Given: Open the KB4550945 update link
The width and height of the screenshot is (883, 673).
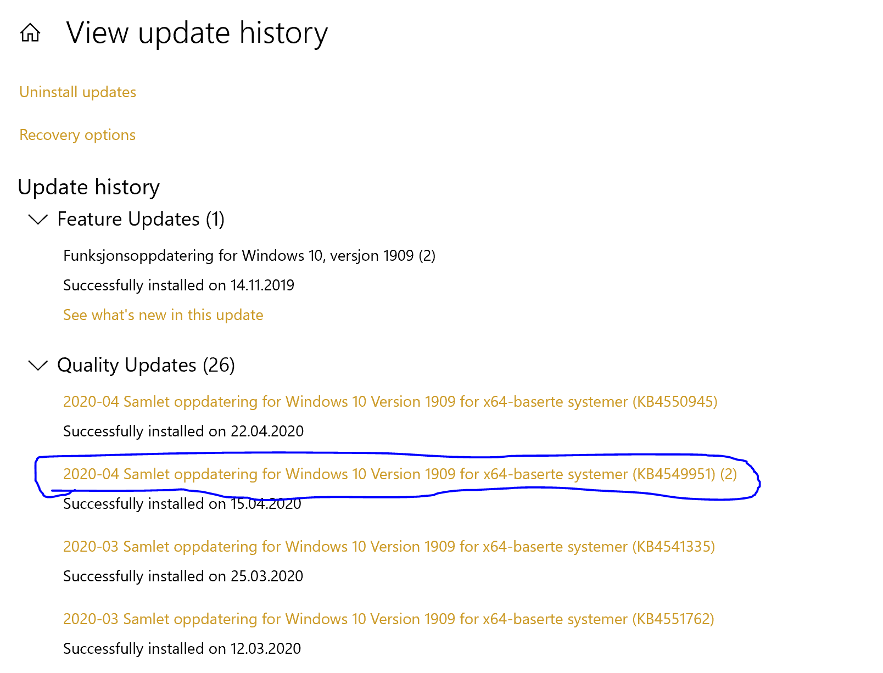Looking at the screenshot, I should coord(390,402).
